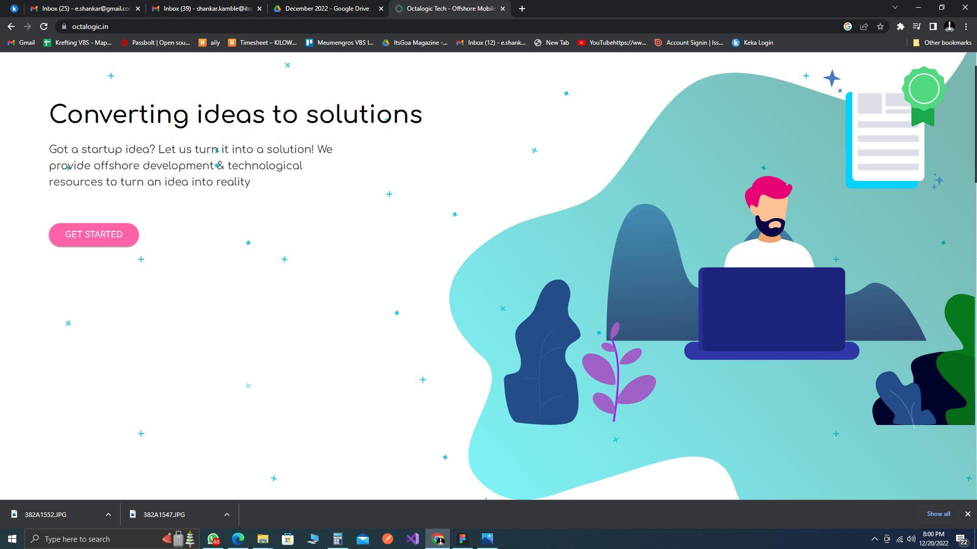Click the GET STARTED button

(x=94, y=234)
